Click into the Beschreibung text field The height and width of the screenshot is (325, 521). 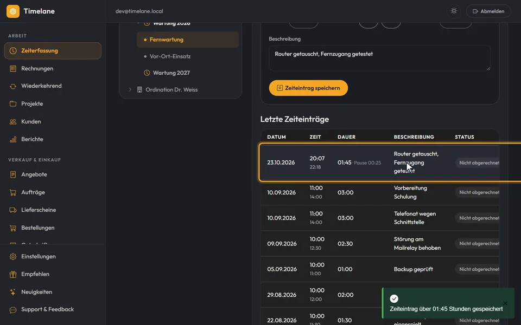[x=379, y=58]
